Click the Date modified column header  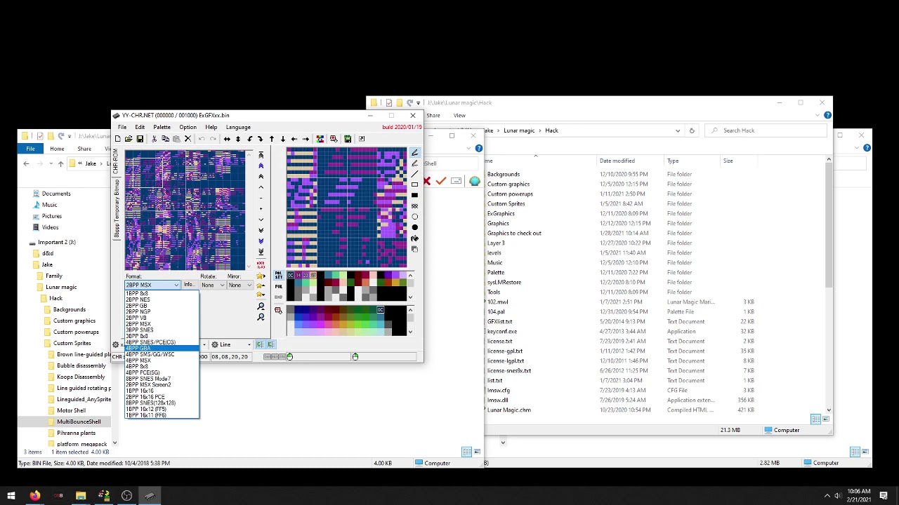point(617,161)
